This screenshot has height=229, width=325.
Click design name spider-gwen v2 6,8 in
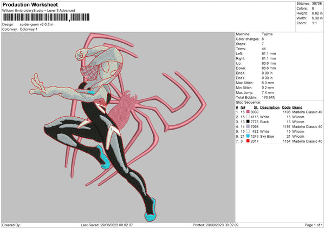(x=36, y=24)
